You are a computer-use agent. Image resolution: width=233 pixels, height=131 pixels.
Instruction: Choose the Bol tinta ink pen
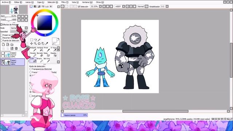click(x=47, y=60)
